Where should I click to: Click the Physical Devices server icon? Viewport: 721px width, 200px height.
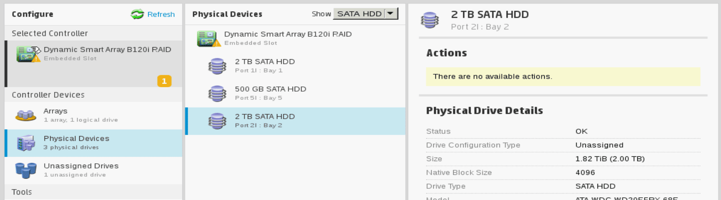[26, 143]
